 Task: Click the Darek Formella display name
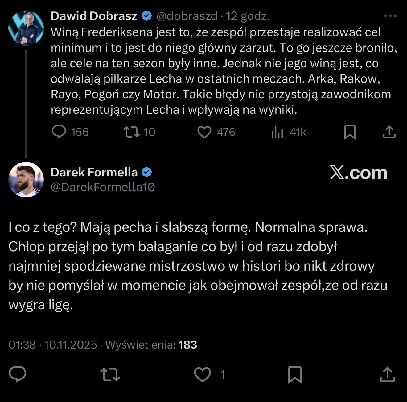94,172
